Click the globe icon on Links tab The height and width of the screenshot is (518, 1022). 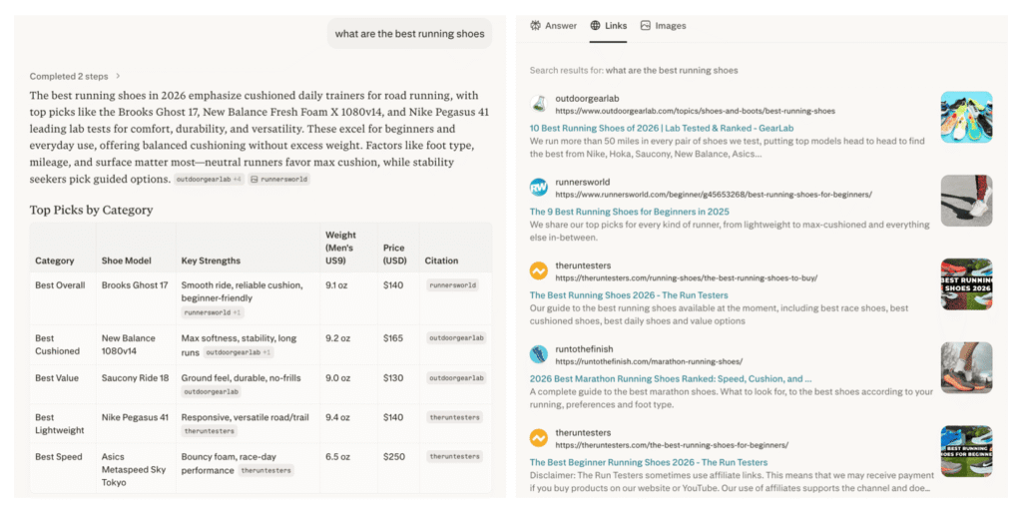click(x=595, y=26)
